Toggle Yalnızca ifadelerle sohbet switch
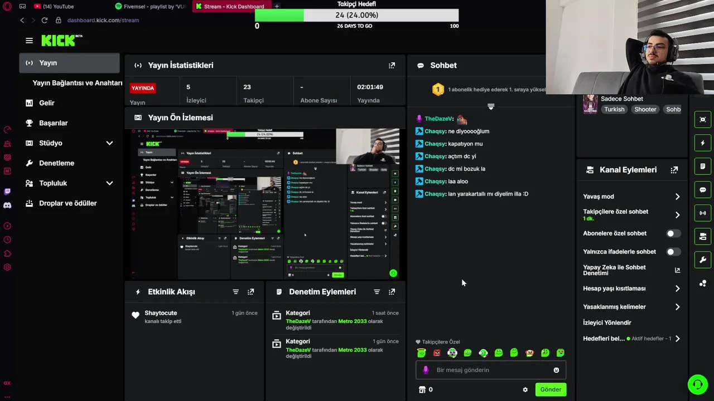Image resolution: width=714 pixels, height=401 pixels. click(673, 252)
